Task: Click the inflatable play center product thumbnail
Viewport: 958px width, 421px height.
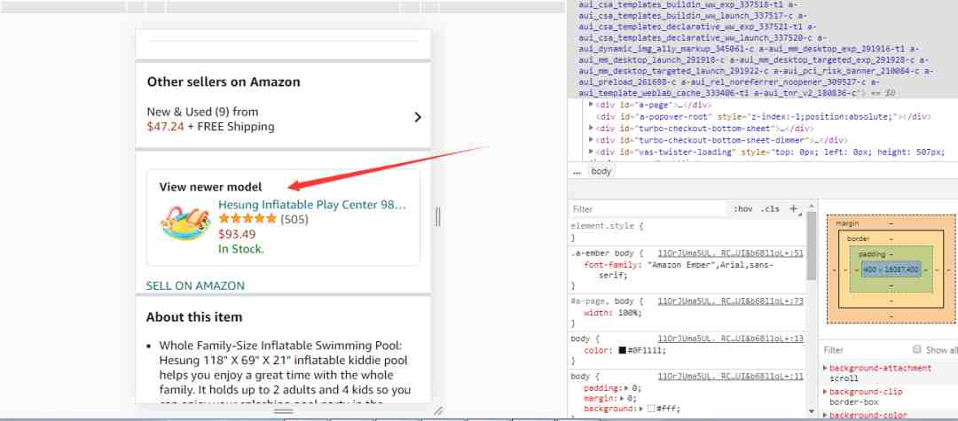Action: [185, 223]
